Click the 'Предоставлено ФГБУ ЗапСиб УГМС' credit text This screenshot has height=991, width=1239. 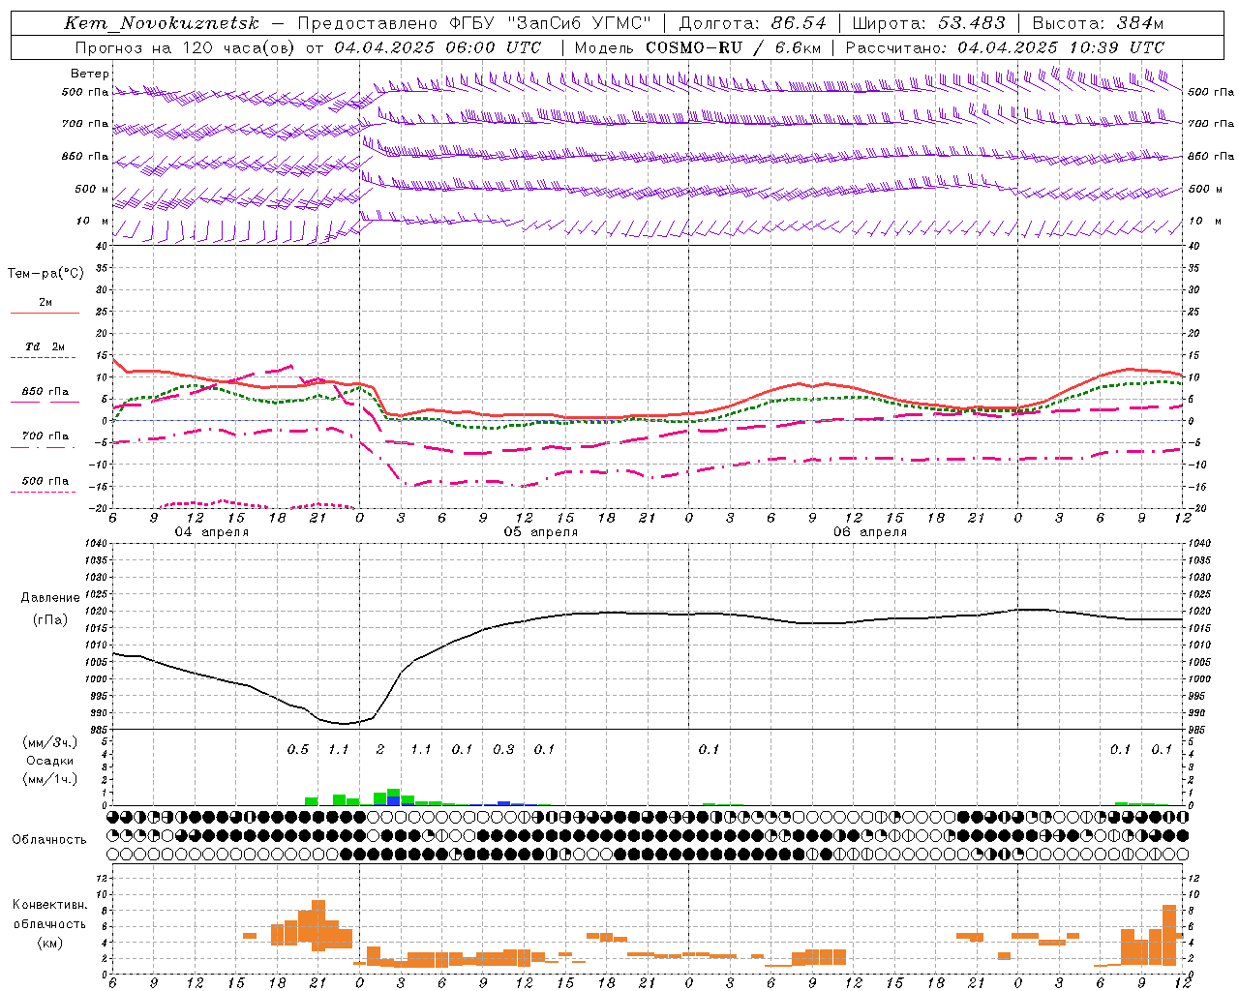[x=474, y=23]
